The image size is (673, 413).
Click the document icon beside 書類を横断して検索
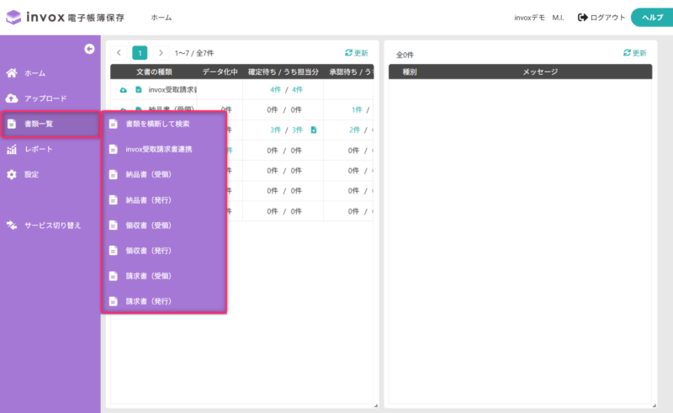114,124
